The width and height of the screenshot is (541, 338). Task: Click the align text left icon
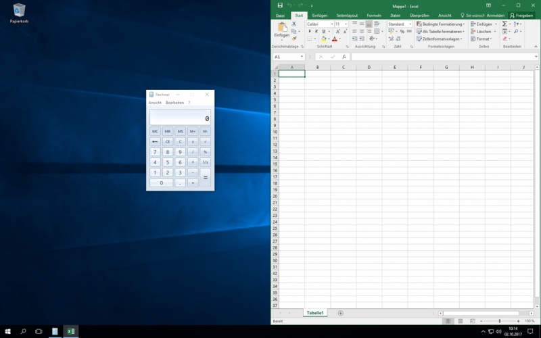[x=354, y=31]
